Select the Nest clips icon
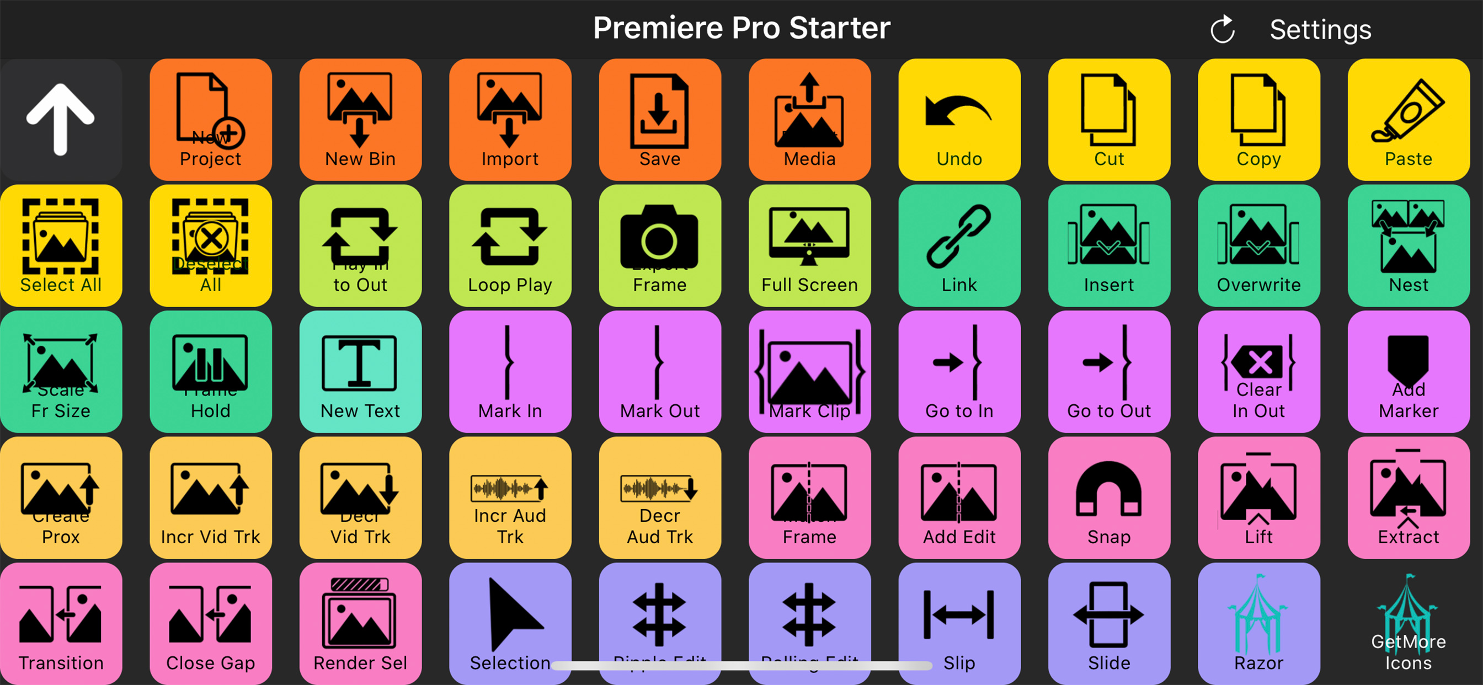Viewport: 1483px width, 685px height. 1408,236
